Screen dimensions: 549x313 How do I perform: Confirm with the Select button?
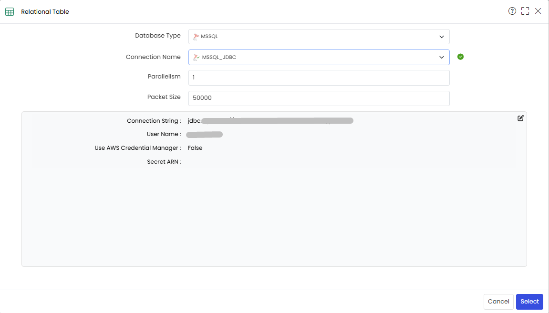coord(529,302)
